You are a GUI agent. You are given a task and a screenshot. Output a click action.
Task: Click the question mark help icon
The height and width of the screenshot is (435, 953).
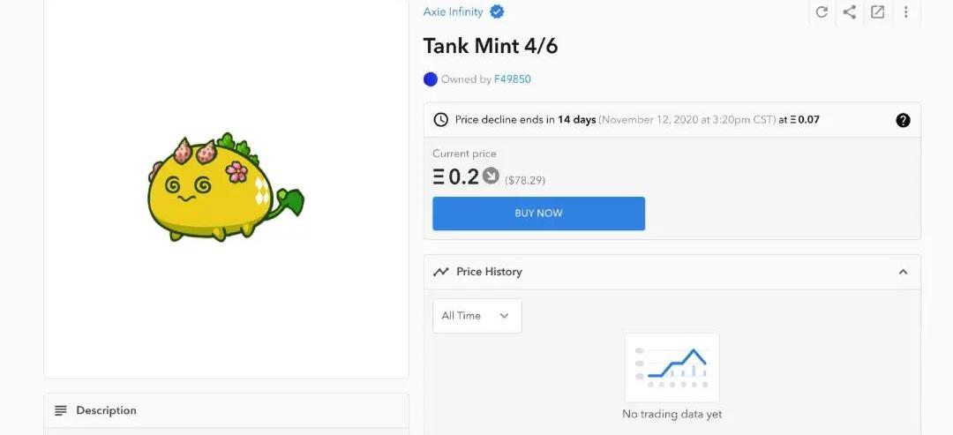[903, 120]
